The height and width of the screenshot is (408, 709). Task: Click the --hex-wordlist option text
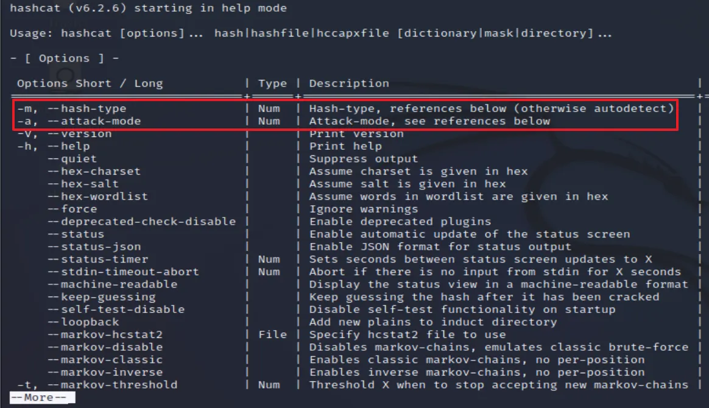97,197
